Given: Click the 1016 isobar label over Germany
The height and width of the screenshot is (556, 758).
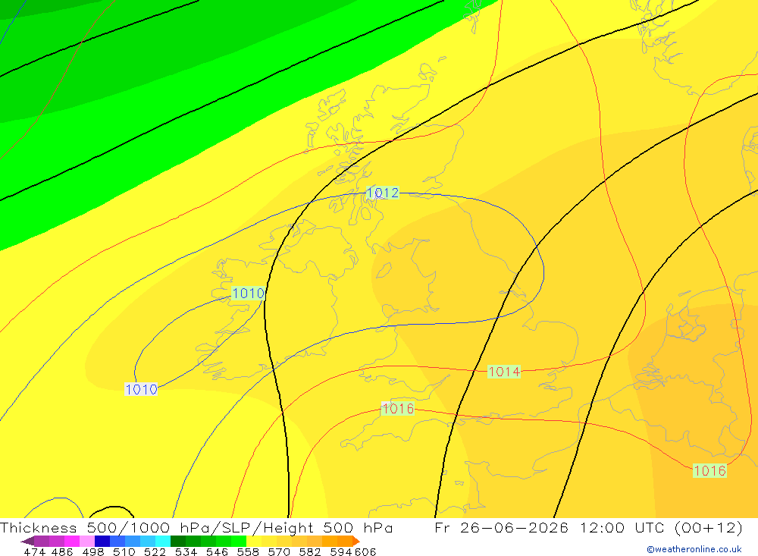Looking at the screenshot, I should coord(709,470).
